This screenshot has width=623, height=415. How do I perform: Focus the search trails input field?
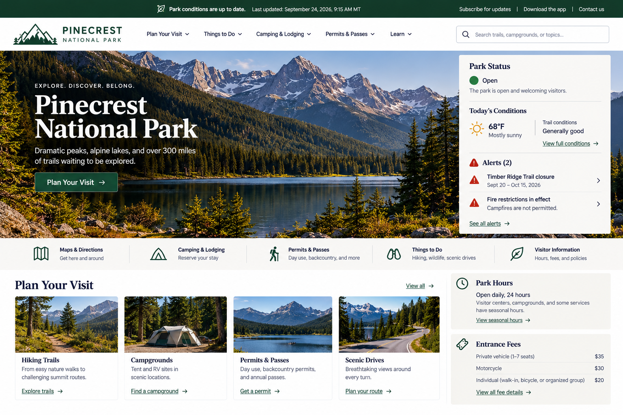[533, 34]
